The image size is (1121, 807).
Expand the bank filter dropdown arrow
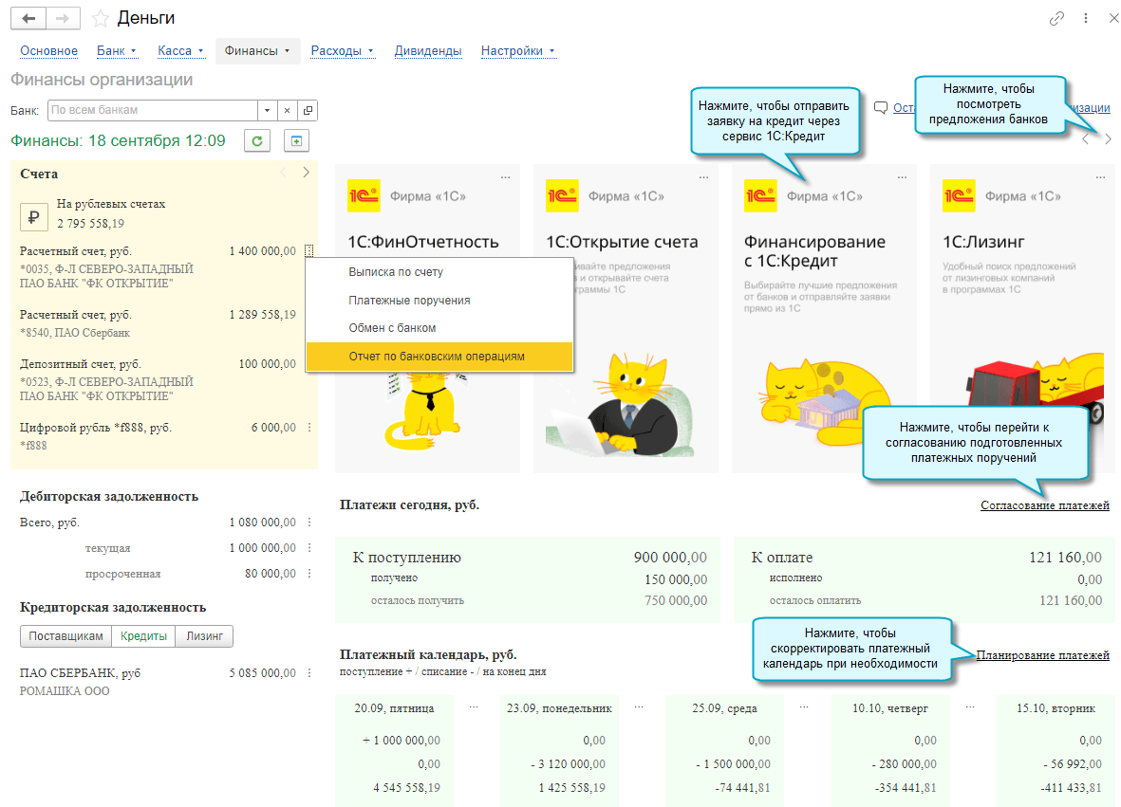tap(267, 111)
